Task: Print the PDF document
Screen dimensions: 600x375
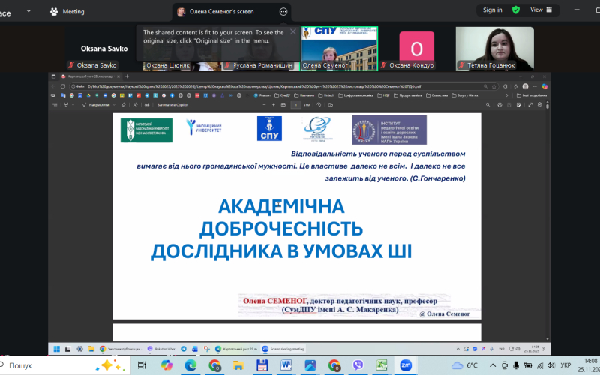Action: coord(499,105)
